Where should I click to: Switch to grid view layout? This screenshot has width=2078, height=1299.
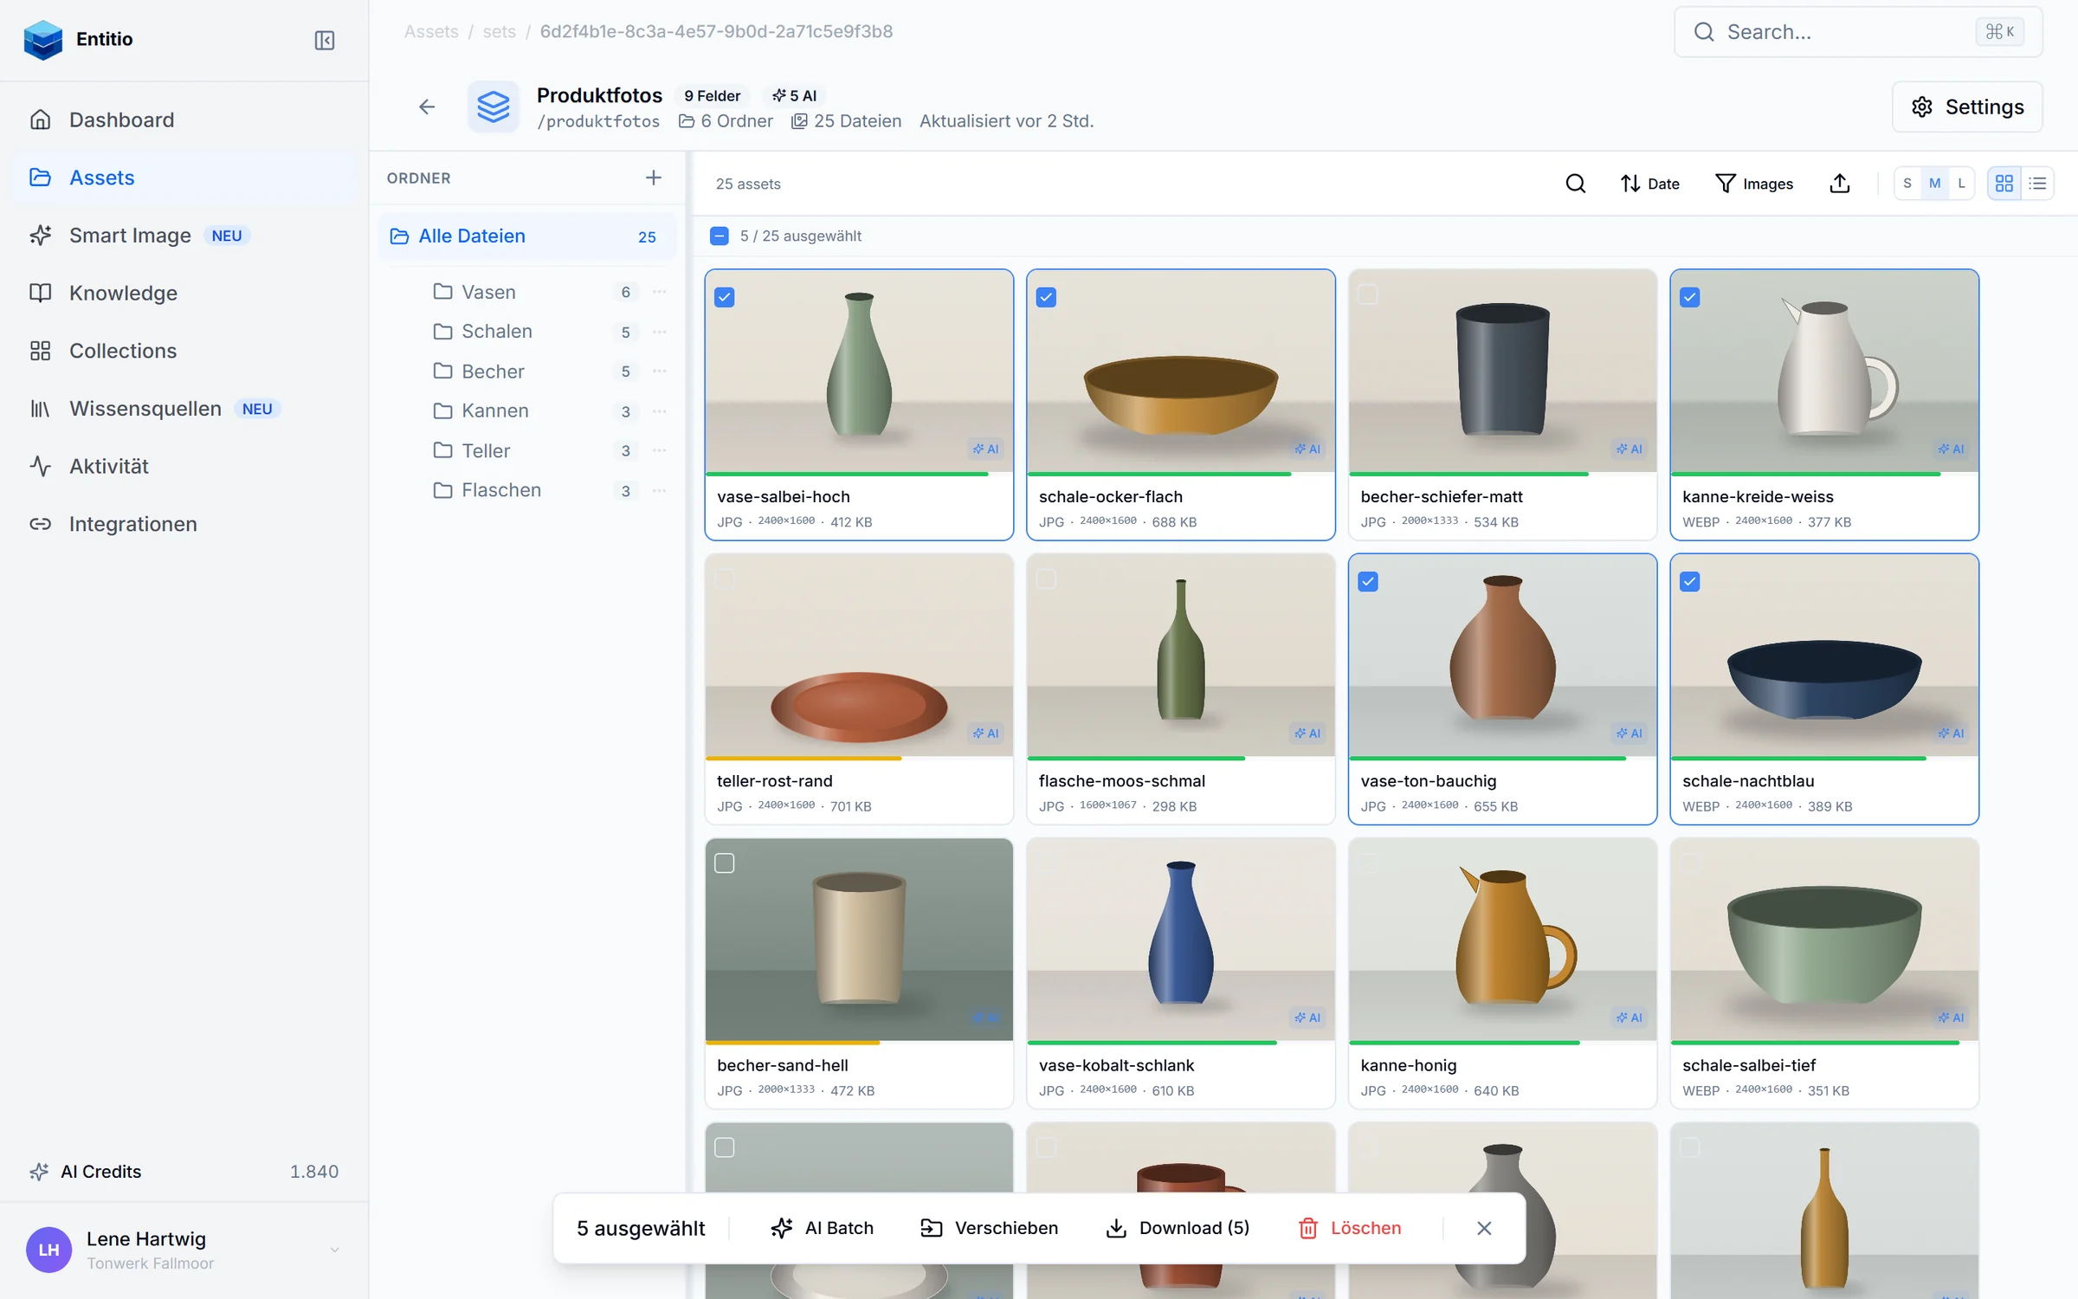click(2004, 184)
